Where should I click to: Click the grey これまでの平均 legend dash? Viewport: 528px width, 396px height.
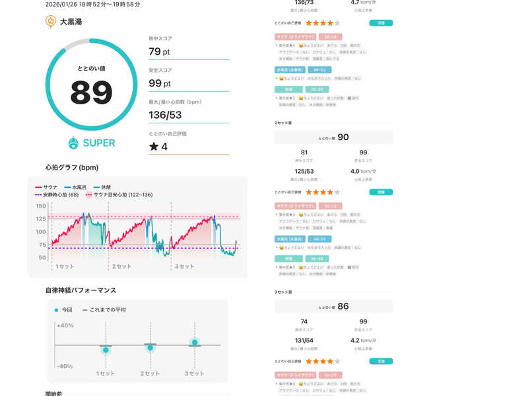tap(84, 310)
